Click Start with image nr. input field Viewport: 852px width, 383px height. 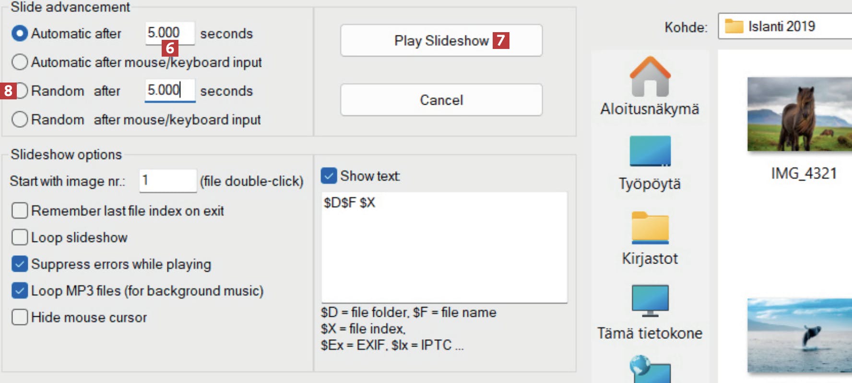pyautogui.click(x=167, y=181)
